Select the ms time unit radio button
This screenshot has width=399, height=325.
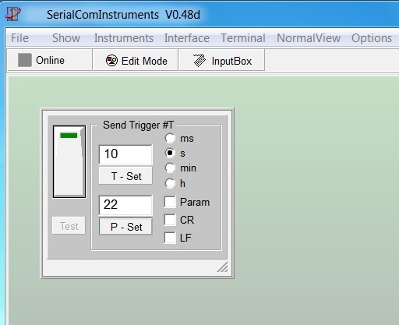tap(170, 138)
